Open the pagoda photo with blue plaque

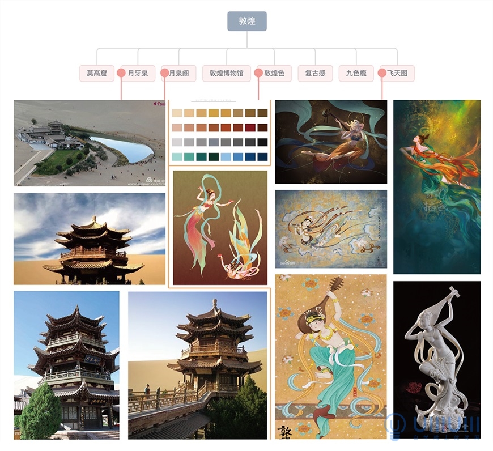pos(67,365)
